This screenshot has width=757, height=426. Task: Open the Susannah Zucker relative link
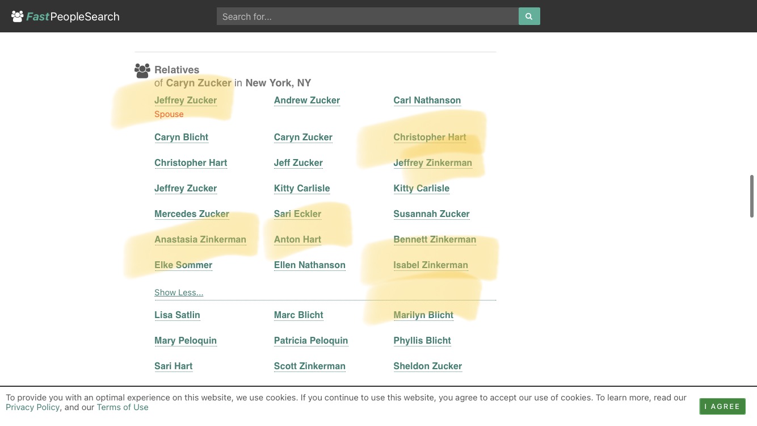(x=431, y=214)
